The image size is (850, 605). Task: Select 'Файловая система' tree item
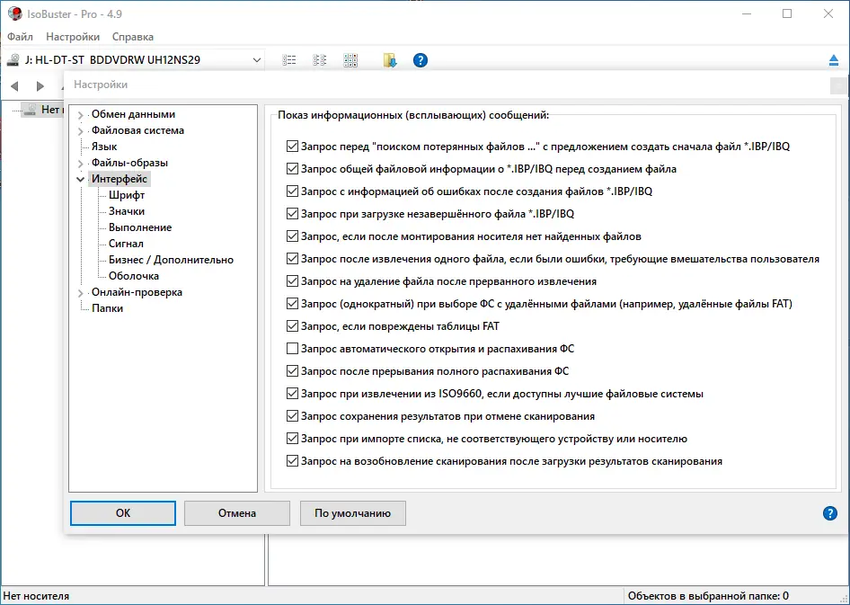pos(137,130)
